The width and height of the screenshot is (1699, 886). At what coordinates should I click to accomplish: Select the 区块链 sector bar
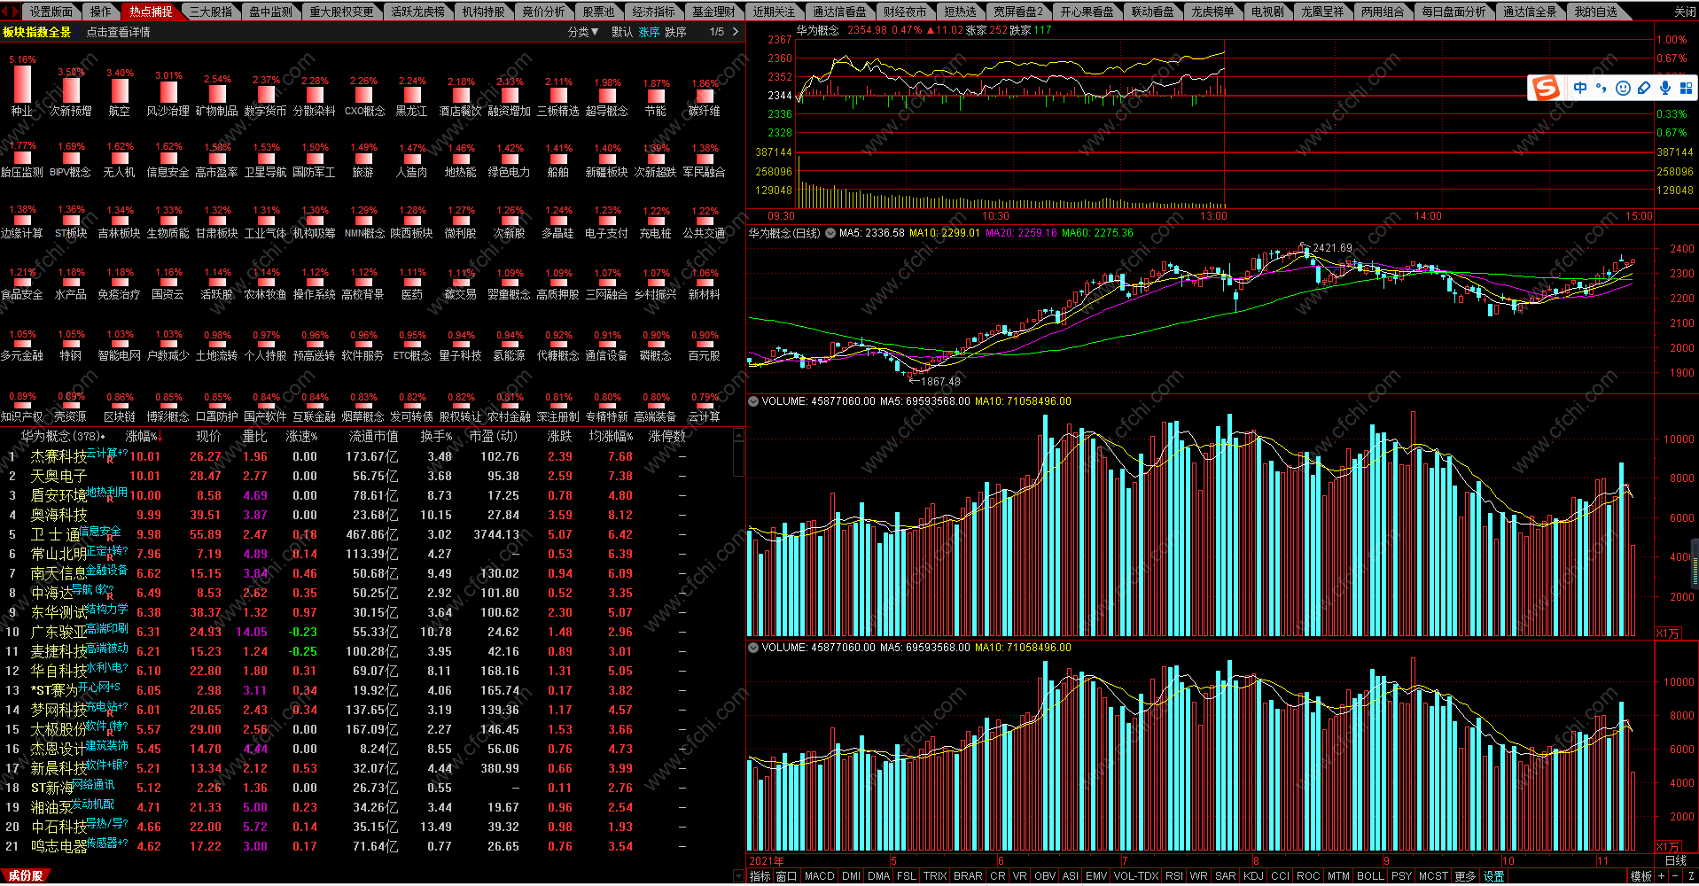tap(120, 407)
